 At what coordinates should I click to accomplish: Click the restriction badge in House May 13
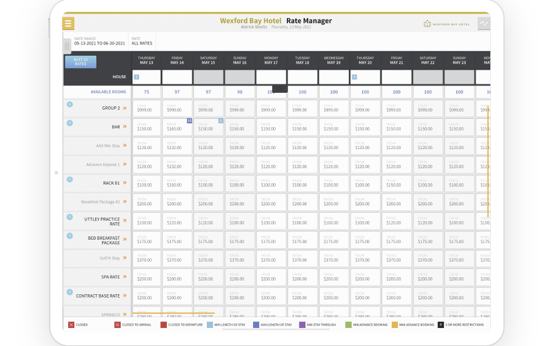coord(136,77)
